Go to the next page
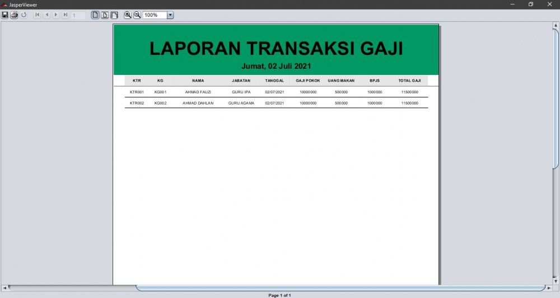 coord(56,15)
